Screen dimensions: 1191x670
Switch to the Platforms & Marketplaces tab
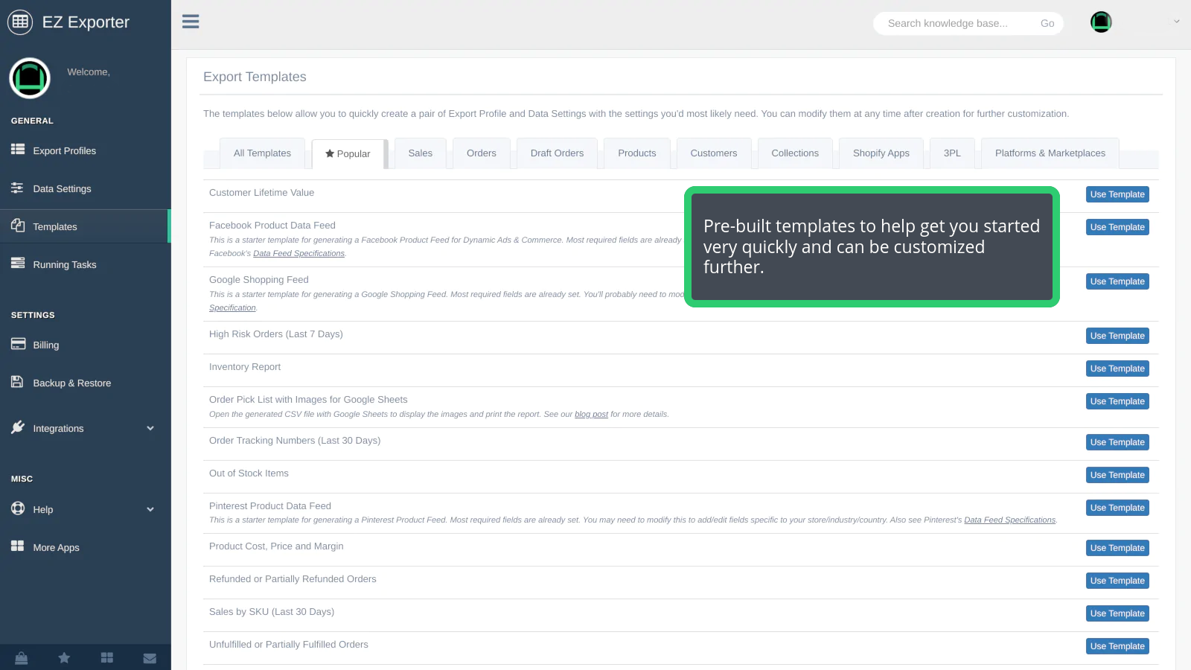pos(1050,153)
